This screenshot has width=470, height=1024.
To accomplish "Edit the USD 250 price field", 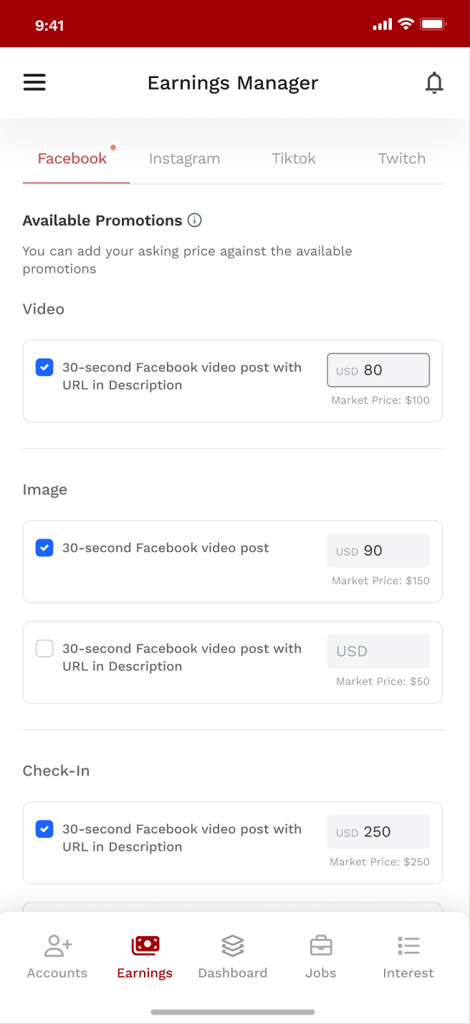I will coord(378,832).
